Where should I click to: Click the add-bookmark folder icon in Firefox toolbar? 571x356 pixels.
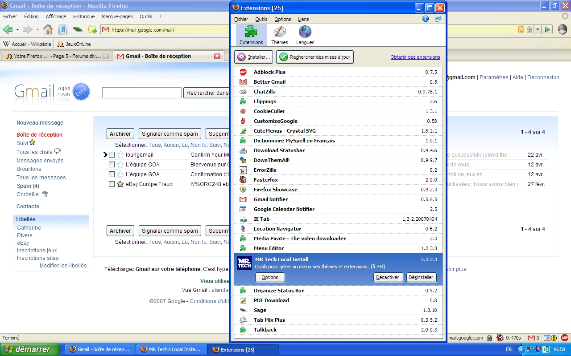[92, 30]
